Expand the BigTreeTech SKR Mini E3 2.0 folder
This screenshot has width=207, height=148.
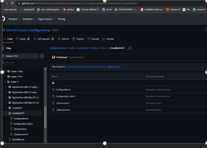[x=6, y=103]
